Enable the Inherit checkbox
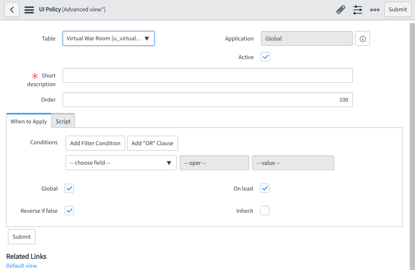Image resolution: width=415 pixels, height=270 pixels. coord(264,210)
